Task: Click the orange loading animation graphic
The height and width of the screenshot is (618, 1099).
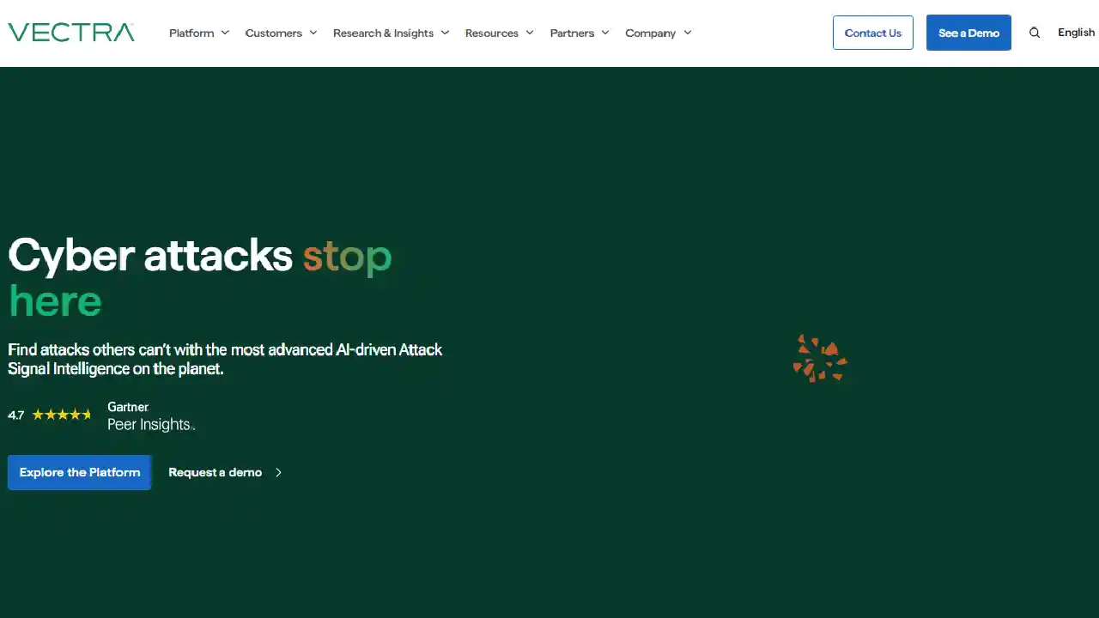Action: coord(819,359)
